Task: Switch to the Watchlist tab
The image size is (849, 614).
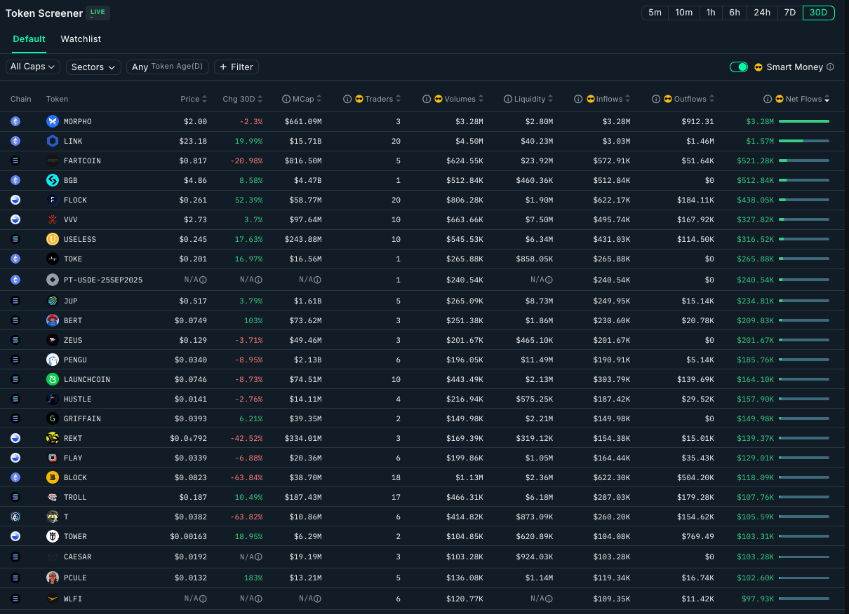Action: [81, 39]
